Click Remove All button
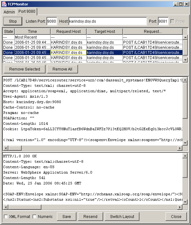 [x=62, y=69]
